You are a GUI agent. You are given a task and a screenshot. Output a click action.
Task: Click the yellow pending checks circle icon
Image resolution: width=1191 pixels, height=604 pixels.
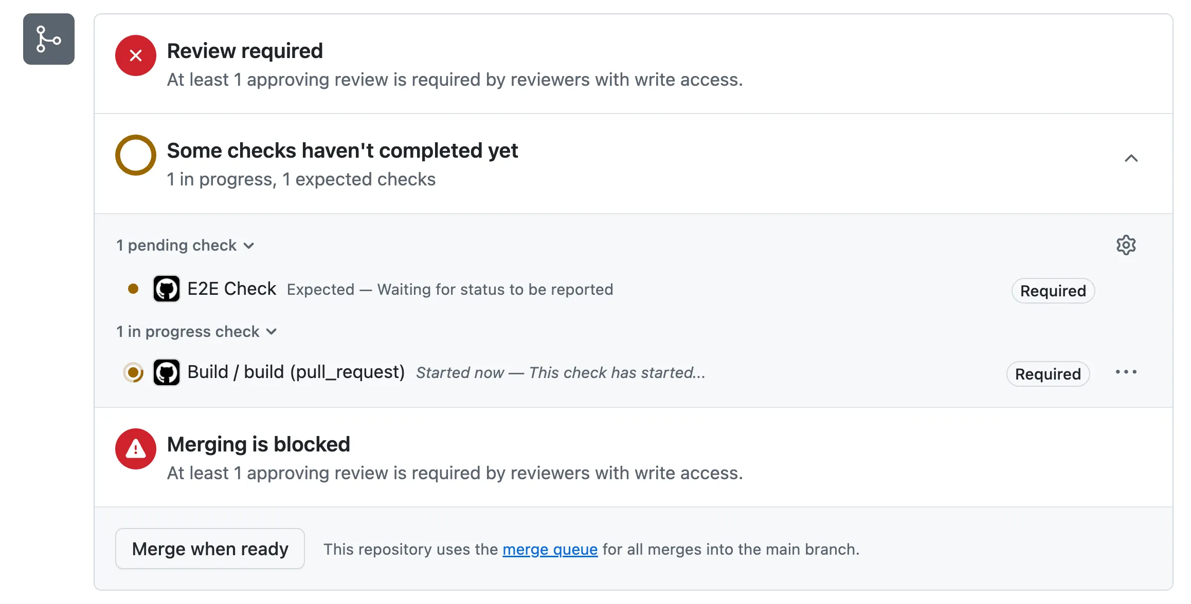pos(136,155)
